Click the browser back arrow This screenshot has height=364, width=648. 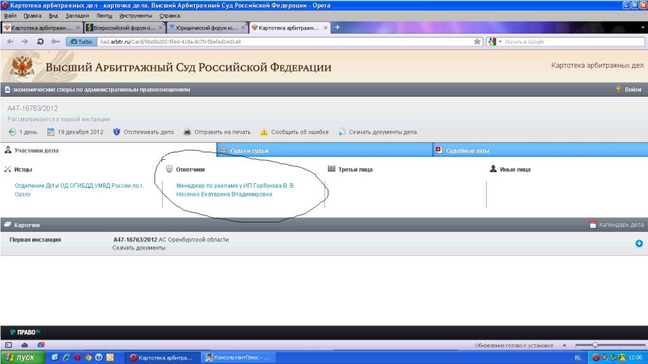tap(9, 42)
